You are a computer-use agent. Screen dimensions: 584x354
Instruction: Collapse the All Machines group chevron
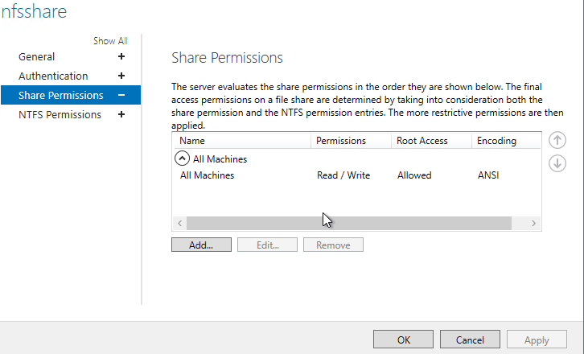pos(183,159)
